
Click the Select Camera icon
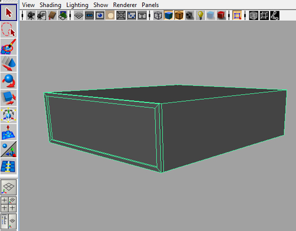(x=31, y=15)
